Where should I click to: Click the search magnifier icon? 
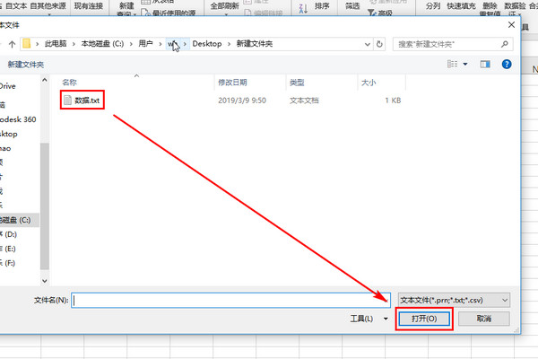tap(504, 44)
